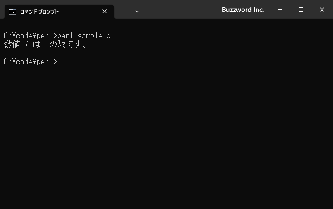Image resolution: width=333 pixels, height=209 pixels.
Task: Click the empty title bar left of Buzzword Inc.
Action: [181, 10]
